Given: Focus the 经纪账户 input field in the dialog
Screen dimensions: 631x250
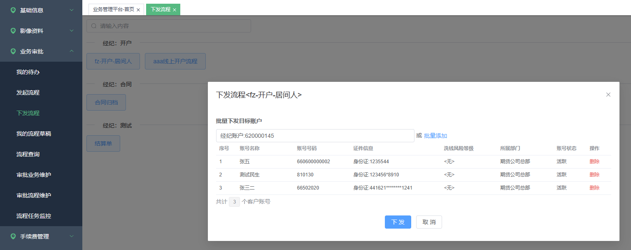Looking at the screenshot, I should 315,136.
